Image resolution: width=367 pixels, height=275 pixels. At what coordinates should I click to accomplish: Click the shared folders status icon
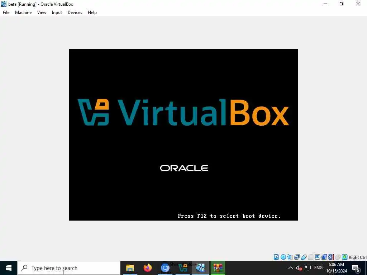pos(311,257)
